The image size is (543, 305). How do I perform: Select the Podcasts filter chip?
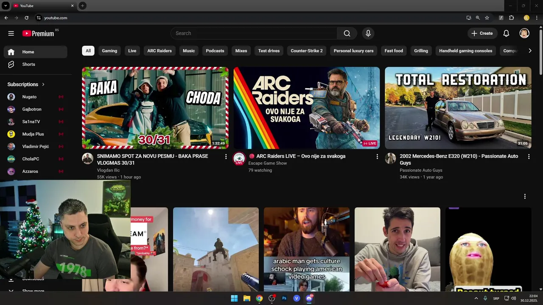[x=215, y=51]
